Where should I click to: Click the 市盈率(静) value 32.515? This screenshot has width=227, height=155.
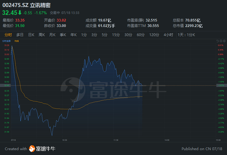point(151,20)
